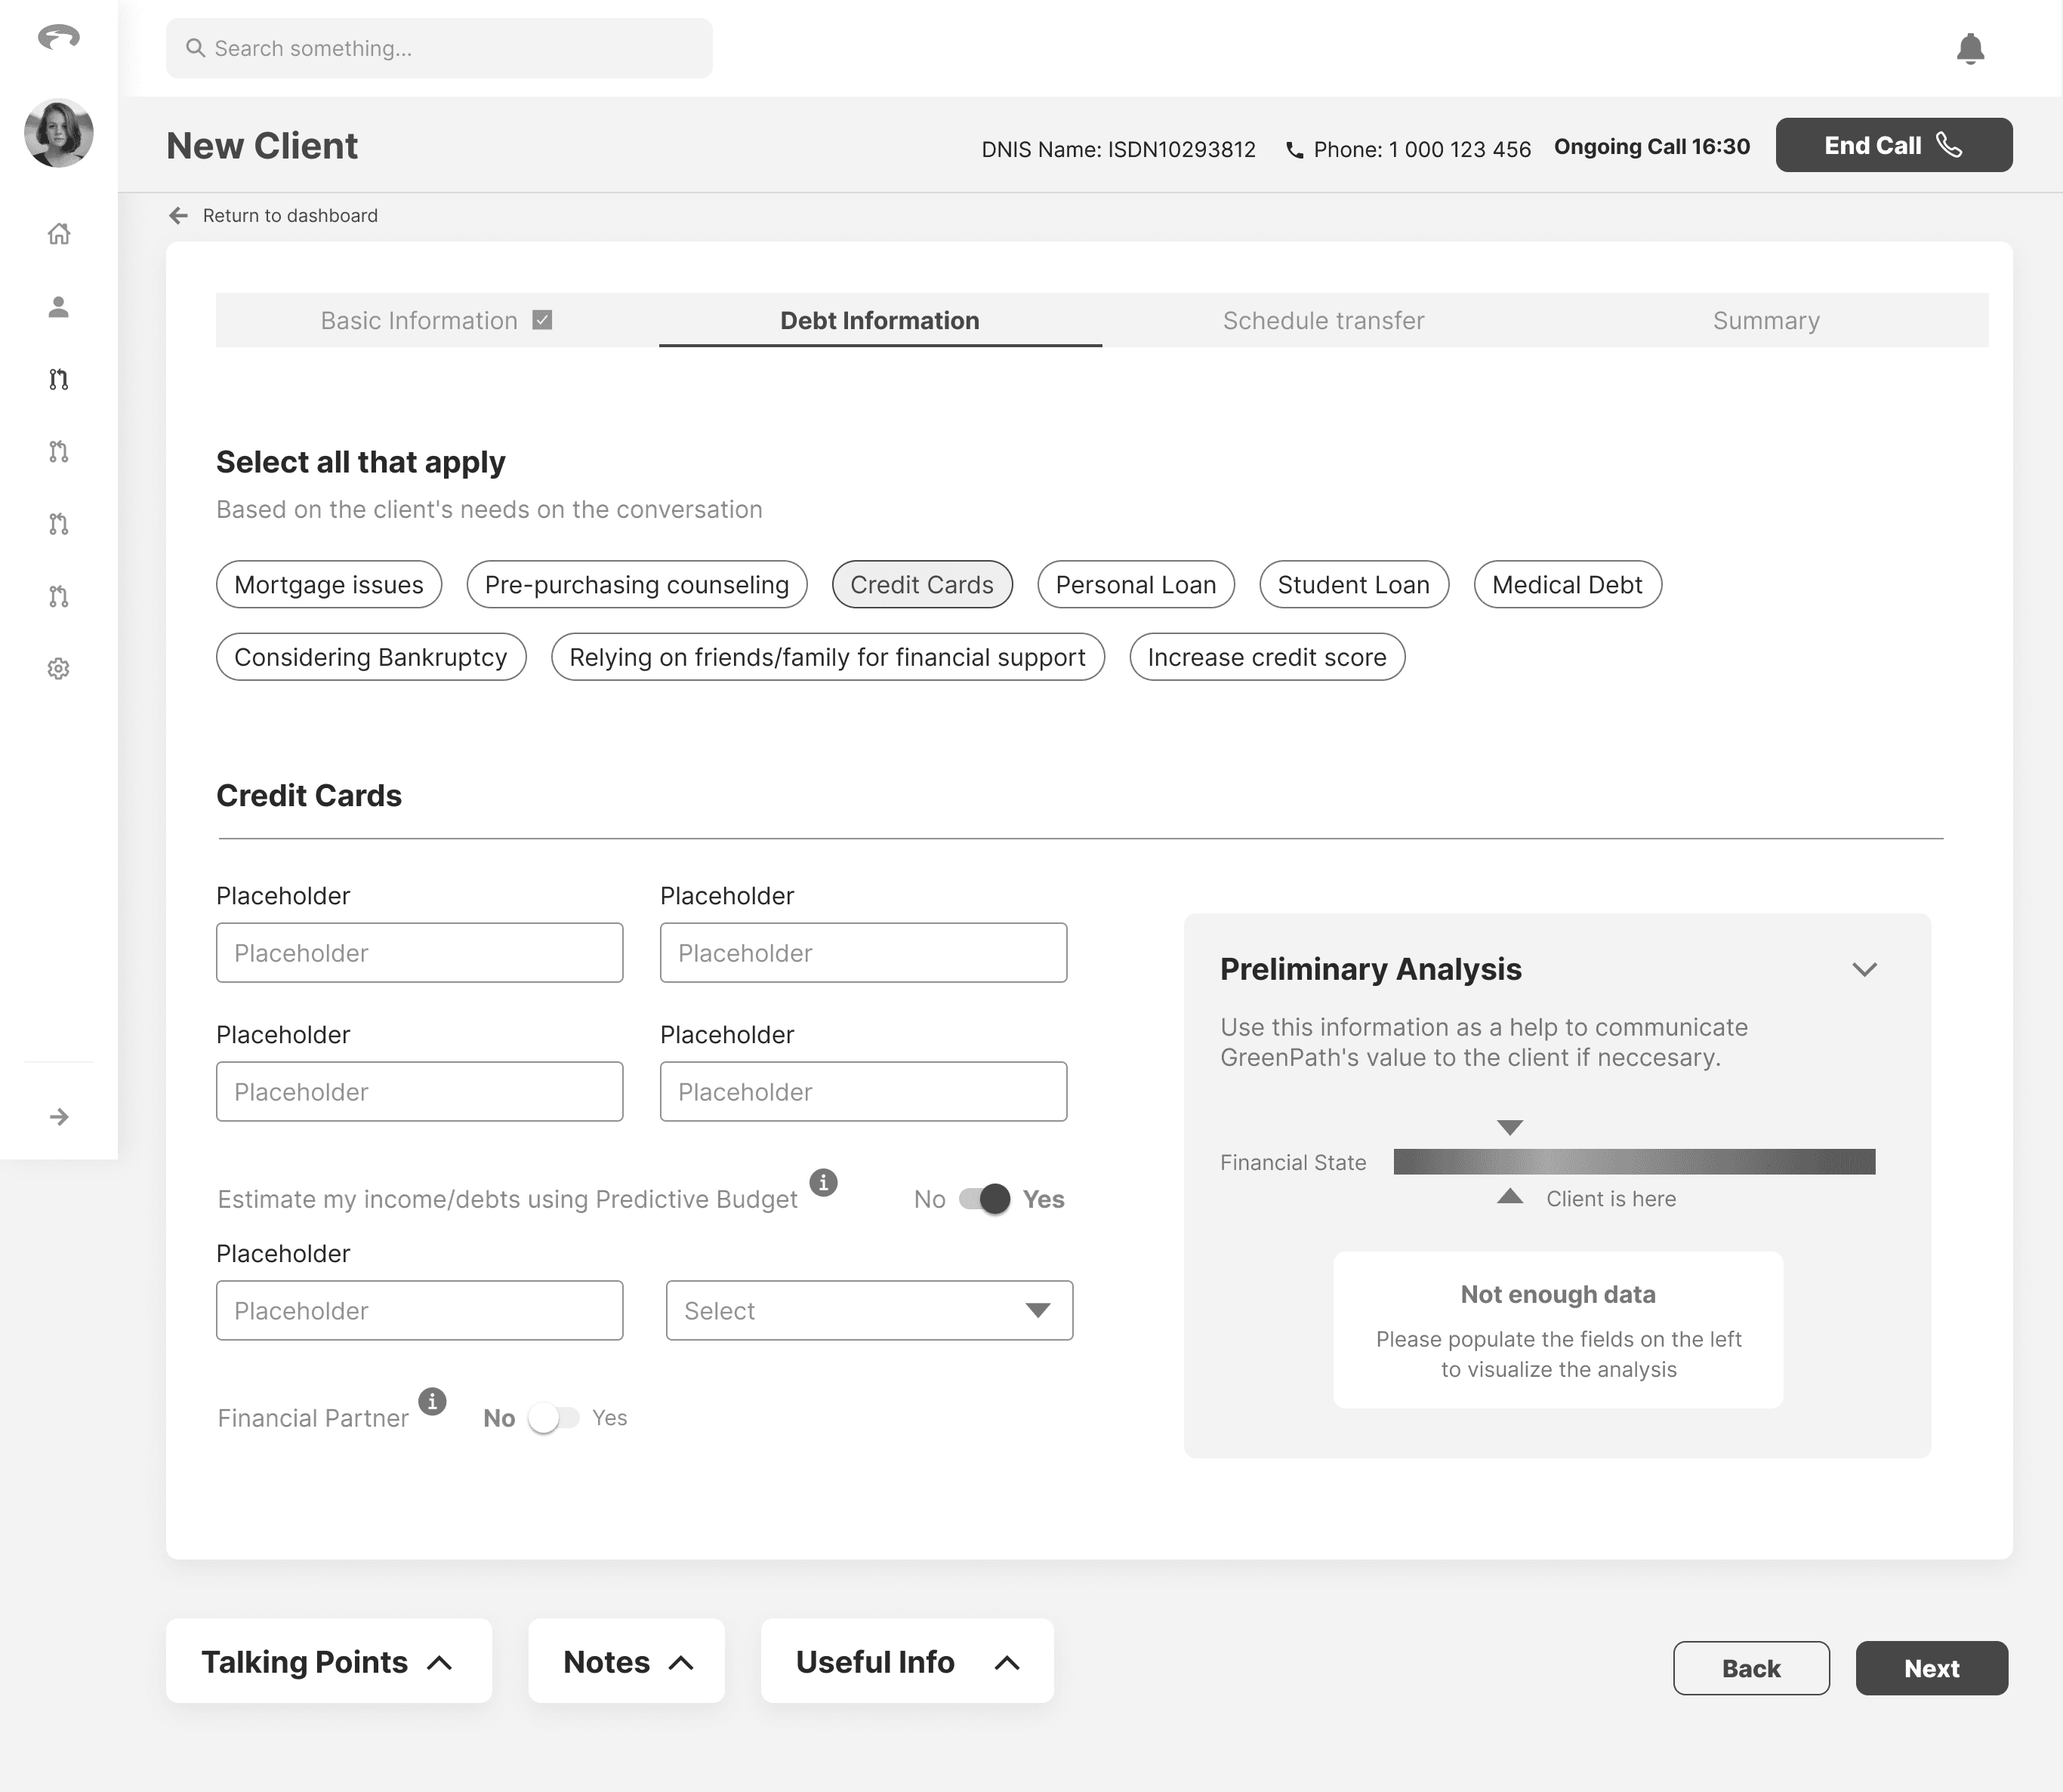
Task: Toggle the Financial Partner switch
Action: point(554,1418)
